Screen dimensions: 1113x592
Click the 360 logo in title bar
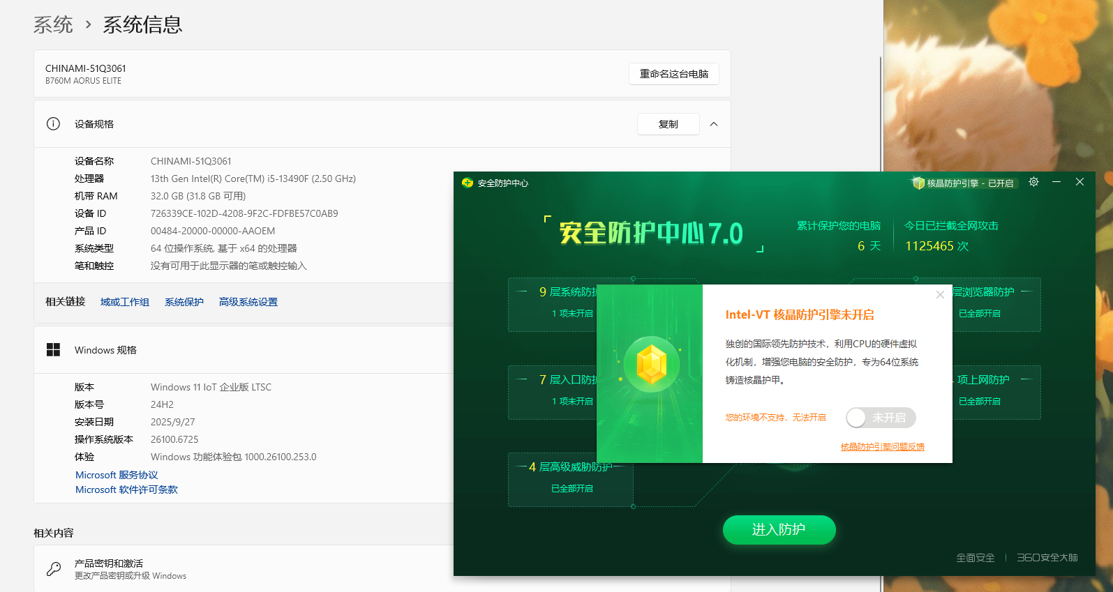(468, 183)
